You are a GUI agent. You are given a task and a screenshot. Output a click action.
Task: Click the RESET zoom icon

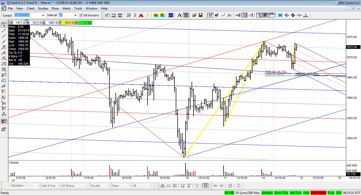pyautogui.click(x=306, y=15)
